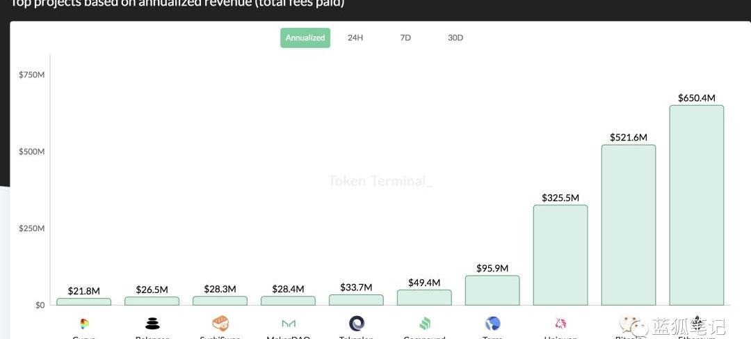Image resolution: width=751 pixels, height=339 pixels.
Task: Click the Token Terminal watermark text
Action: point(380,181)
